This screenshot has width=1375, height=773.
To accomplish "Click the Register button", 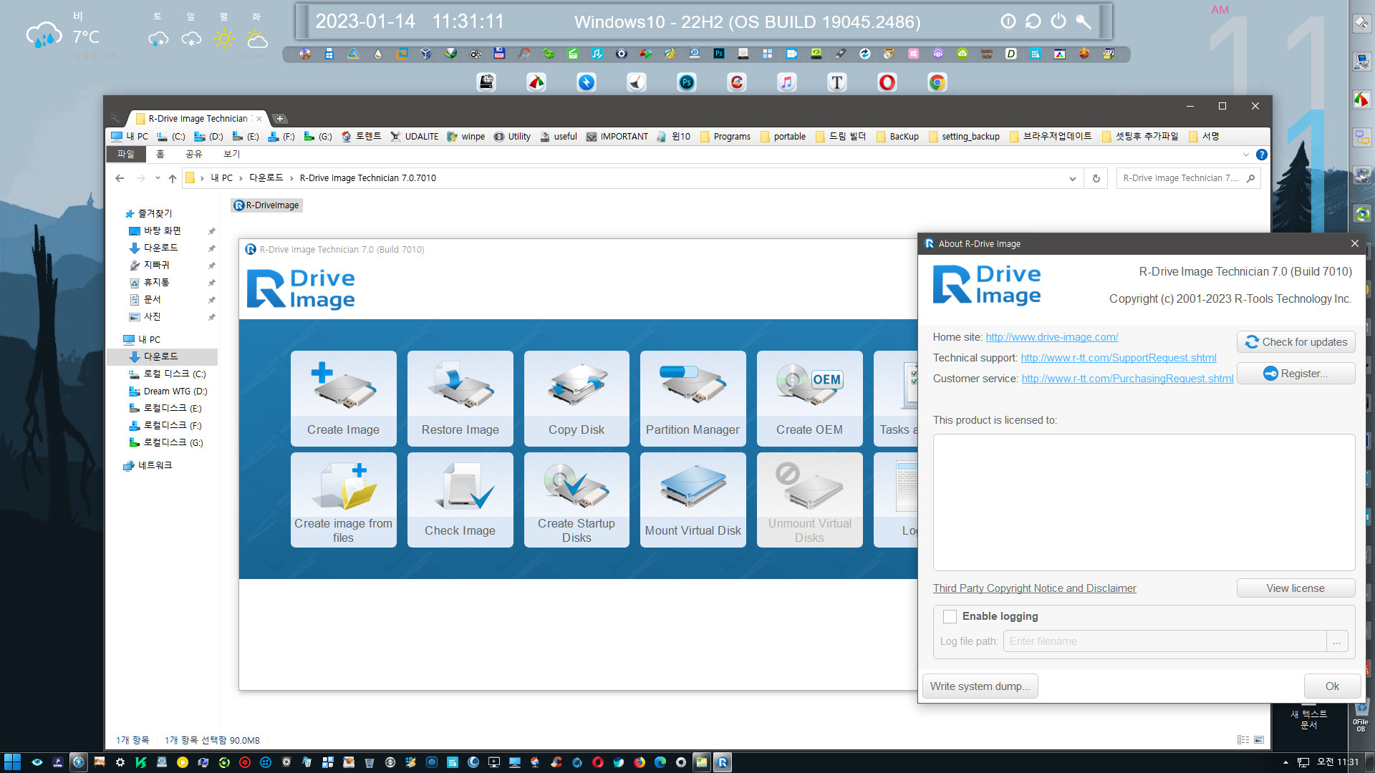I will coord(1296,374).
